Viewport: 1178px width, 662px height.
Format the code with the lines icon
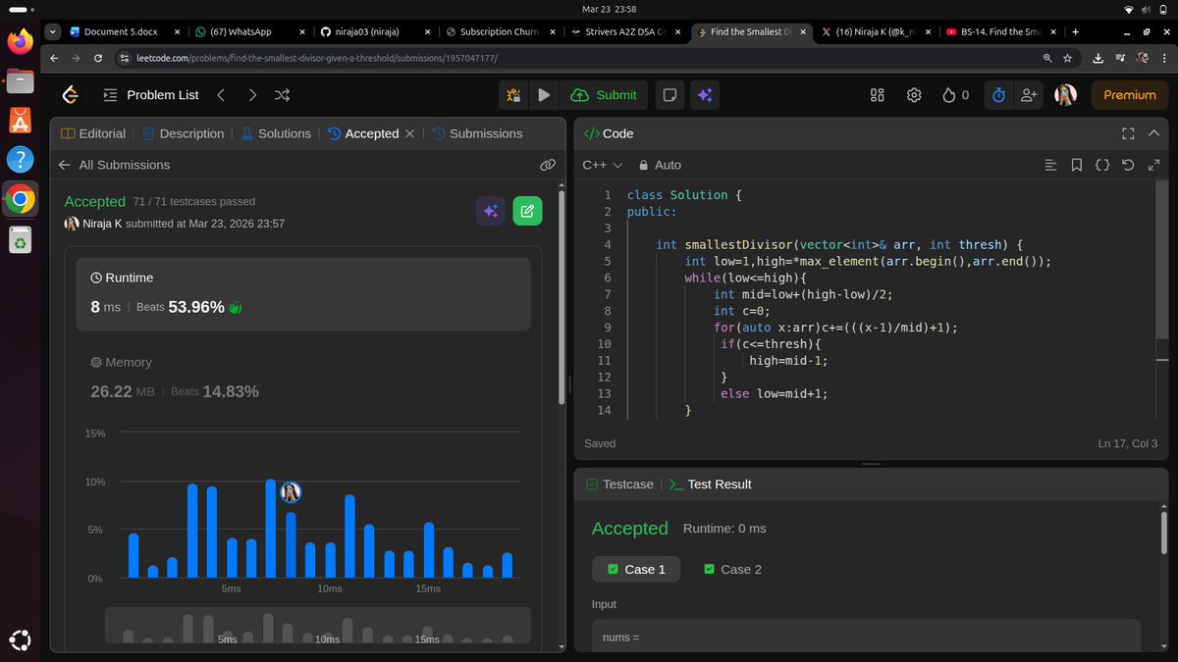[1051, 165]
